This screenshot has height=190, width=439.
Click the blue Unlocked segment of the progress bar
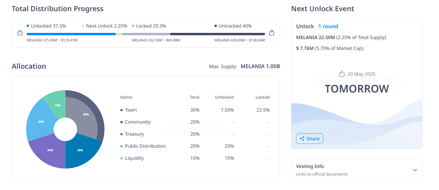point(70,34)
